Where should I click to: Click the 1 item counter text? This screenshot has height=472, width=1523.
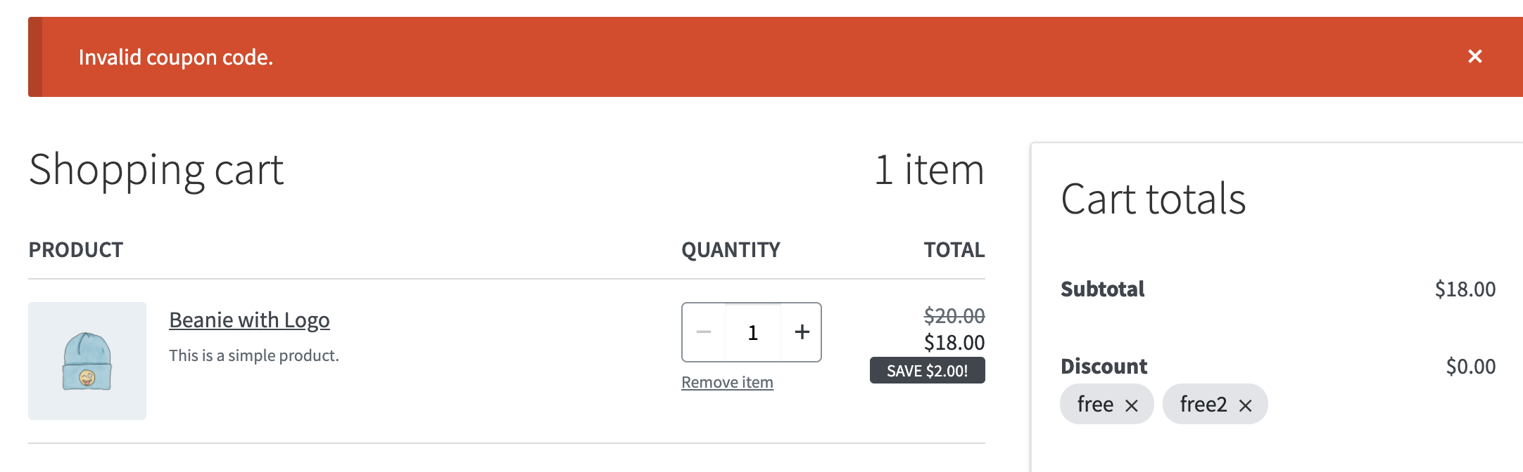coord(930,169)
